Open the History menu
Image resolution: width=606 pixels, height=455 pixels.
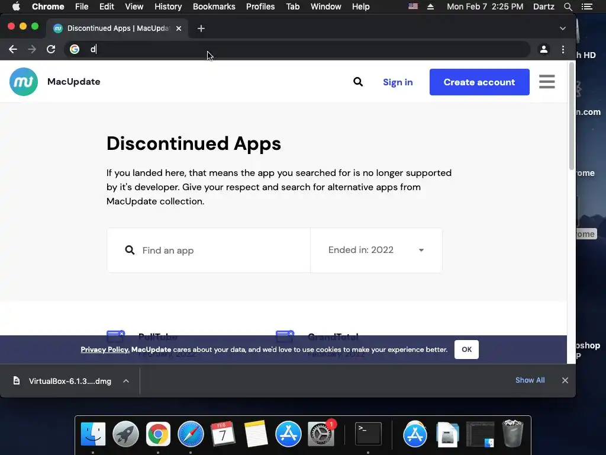168,7
